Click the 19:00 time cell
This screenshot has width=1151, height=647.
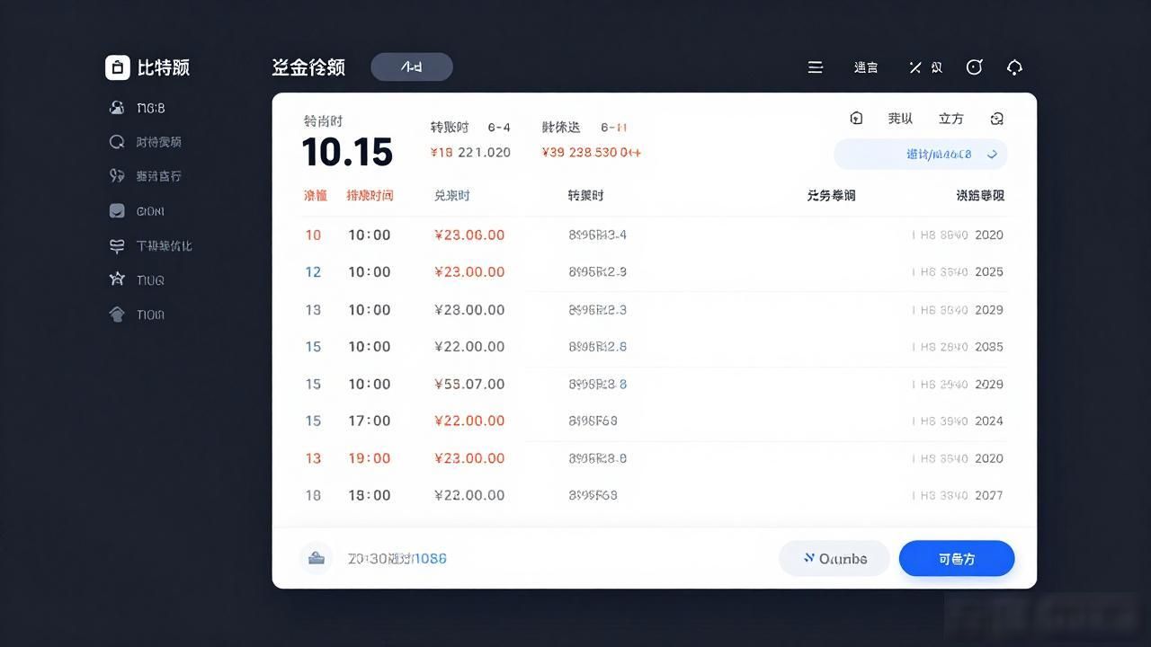[x=370, y=458]
